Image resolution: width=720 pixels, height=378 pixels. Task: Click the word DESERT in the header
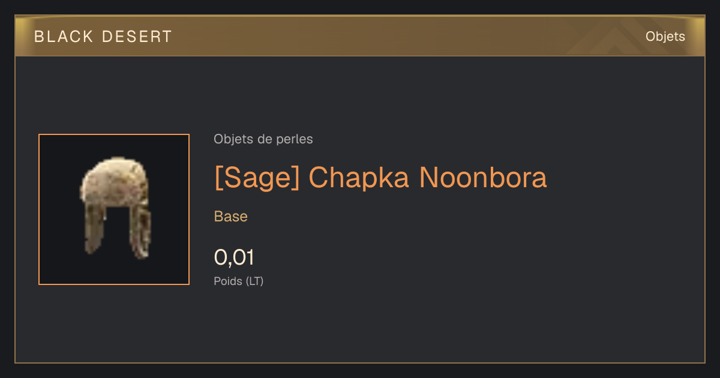[x=137, y=37]
